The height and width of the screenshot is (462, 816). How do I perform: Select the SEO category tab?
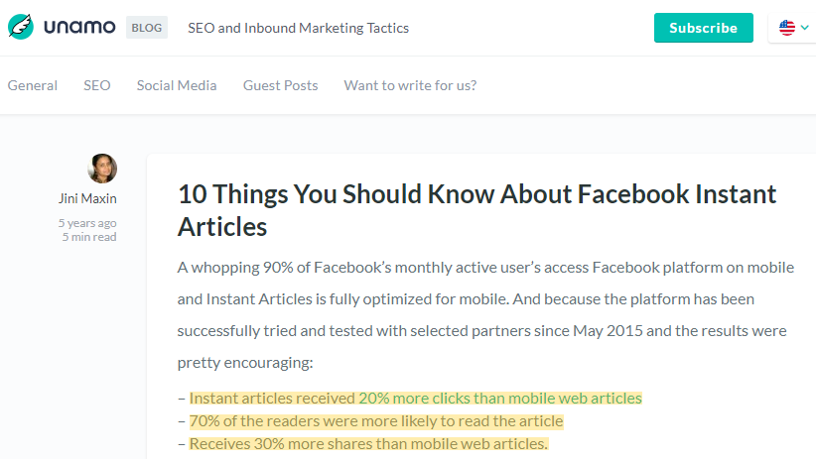click(97, 85)
